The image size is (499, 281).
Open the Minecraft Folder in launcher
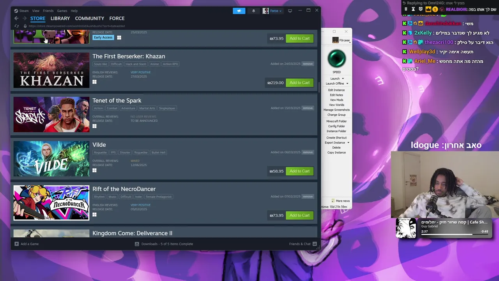336,121
